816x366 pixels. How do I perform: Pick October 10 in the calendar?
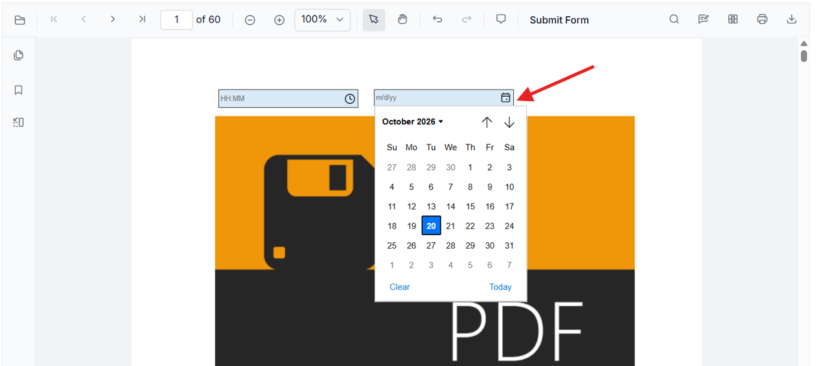click(509, 187)
